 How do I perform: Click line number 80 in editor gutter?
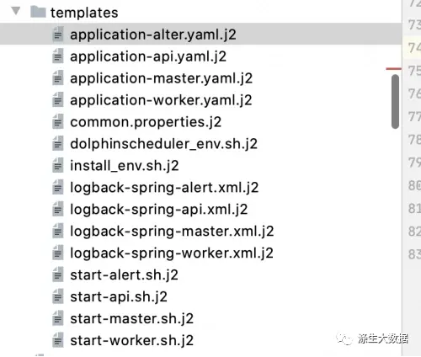pyautogui.click(x=414, y=185)
